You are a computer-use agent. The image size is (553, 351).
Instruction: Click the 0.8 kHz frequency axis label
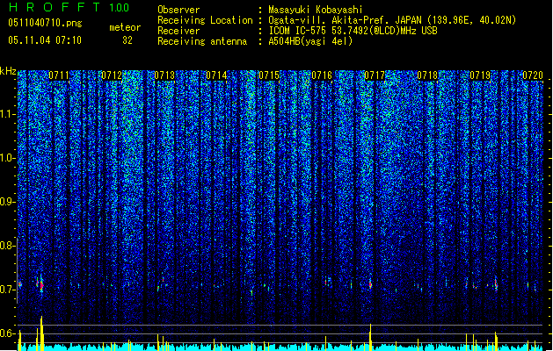pyautogui.click(x=7, y=246)
